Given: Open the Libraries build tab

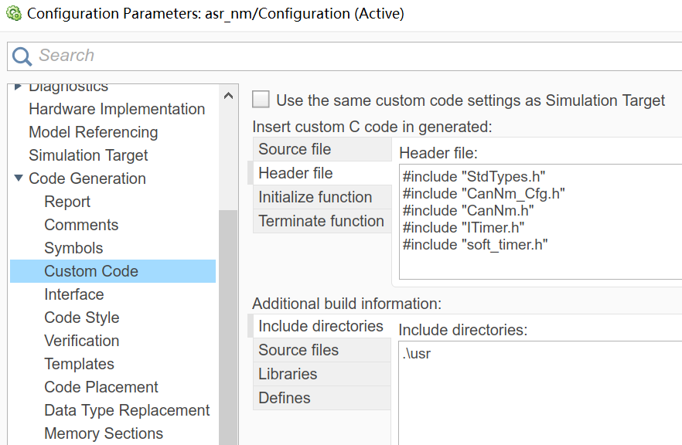Looking at the screenshot, I should [322, 374].
